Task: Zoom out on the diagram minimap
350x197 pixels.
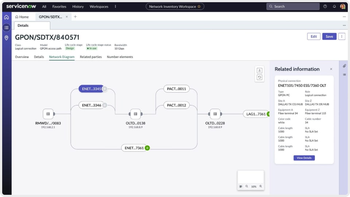Action: point(247,186)
